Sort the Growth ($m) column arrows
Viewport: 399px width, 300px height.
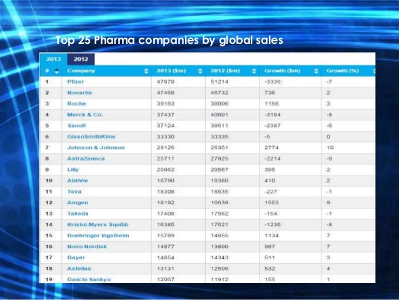coord(316,71)
